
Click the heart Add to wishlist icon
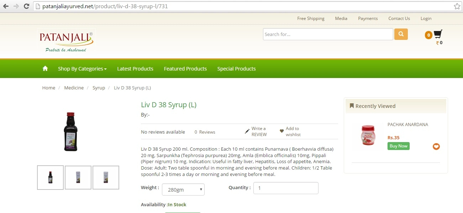click(282, 131)
